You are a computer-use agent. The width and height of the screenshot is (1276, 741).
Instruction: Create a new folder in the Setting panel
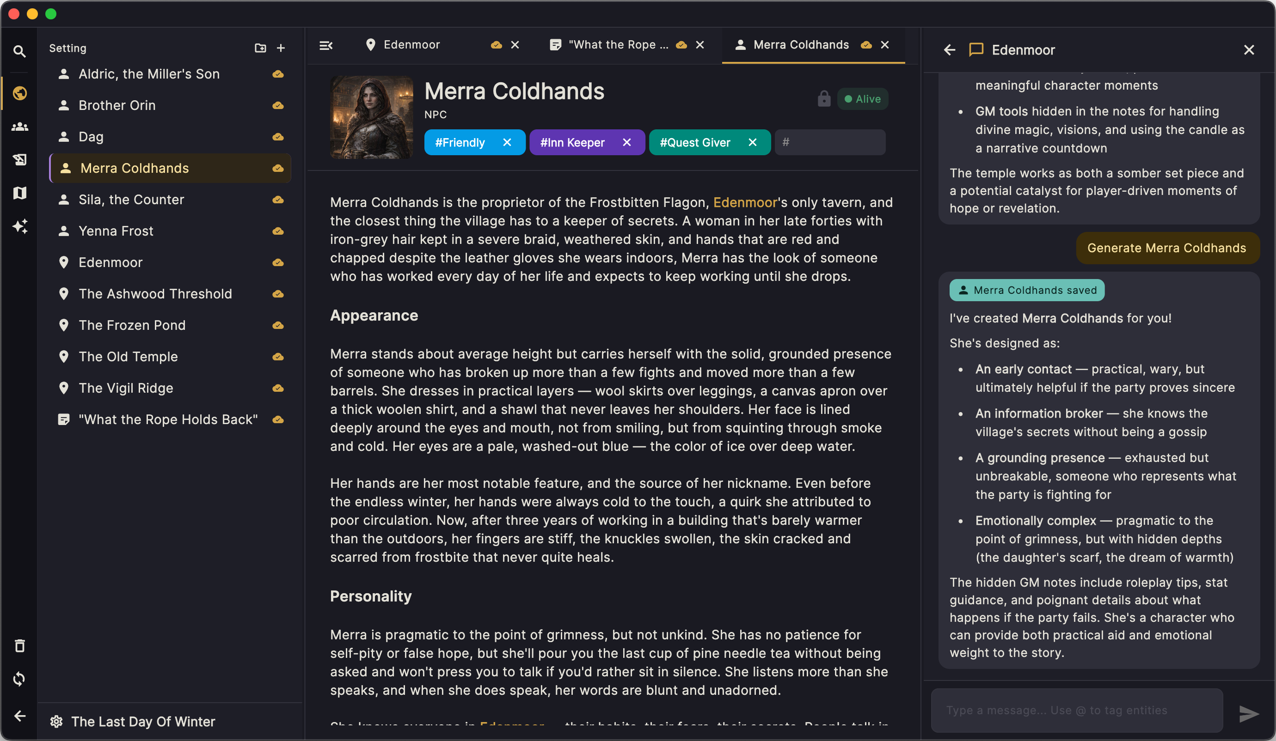click(260, 48)
